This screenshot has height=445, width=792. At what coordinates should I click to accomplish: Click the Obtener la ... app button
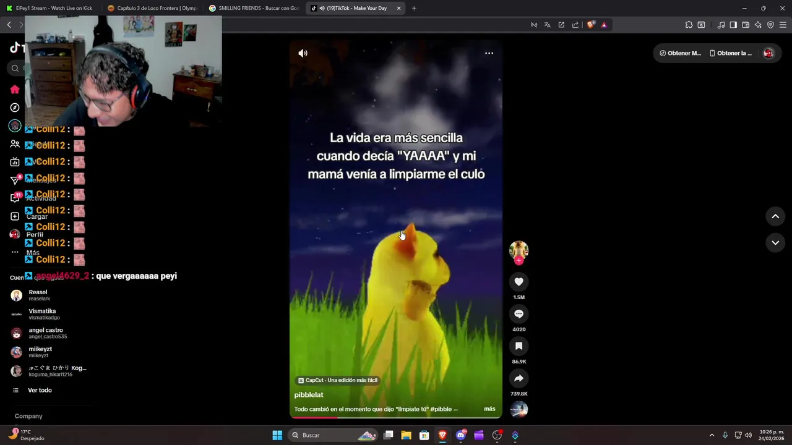[x=730, y=53]
